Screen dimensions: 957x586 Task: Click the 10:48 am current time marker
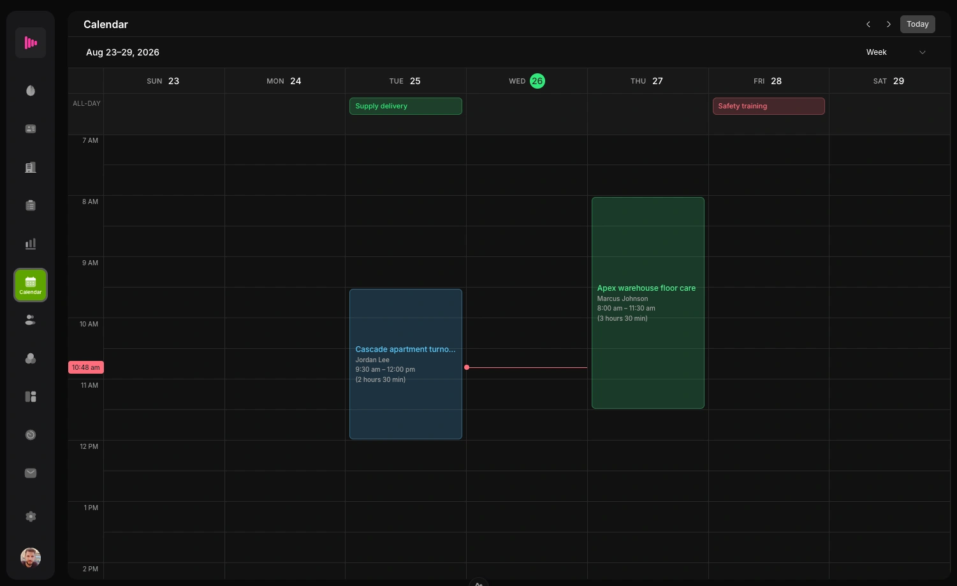pyautogui.click(x=86, y=367)
